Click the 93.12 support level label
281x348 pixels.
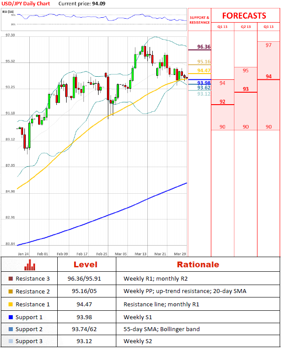(204, 94)
